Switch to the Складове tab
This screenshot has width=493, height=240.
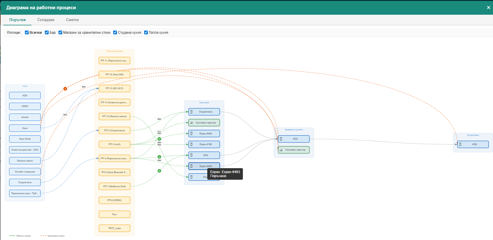[x=46, y=20]
